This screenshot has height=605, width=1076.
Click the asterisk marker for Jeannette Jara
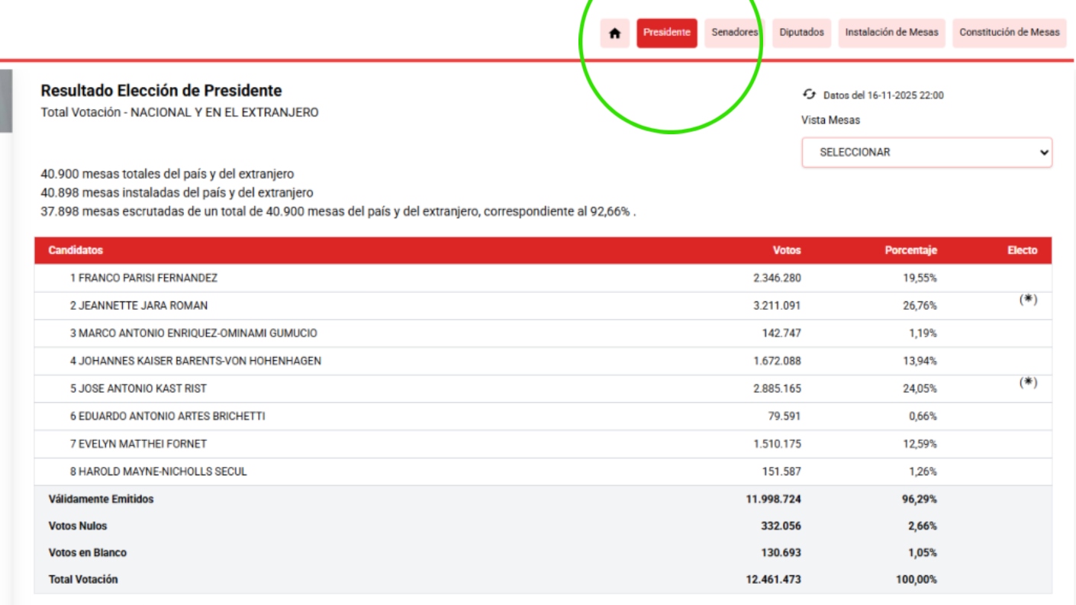click(1028, 300)
